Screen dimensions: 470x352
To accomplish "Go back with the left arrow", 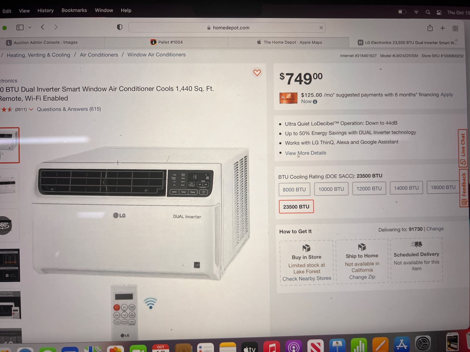I will [43, 27].
